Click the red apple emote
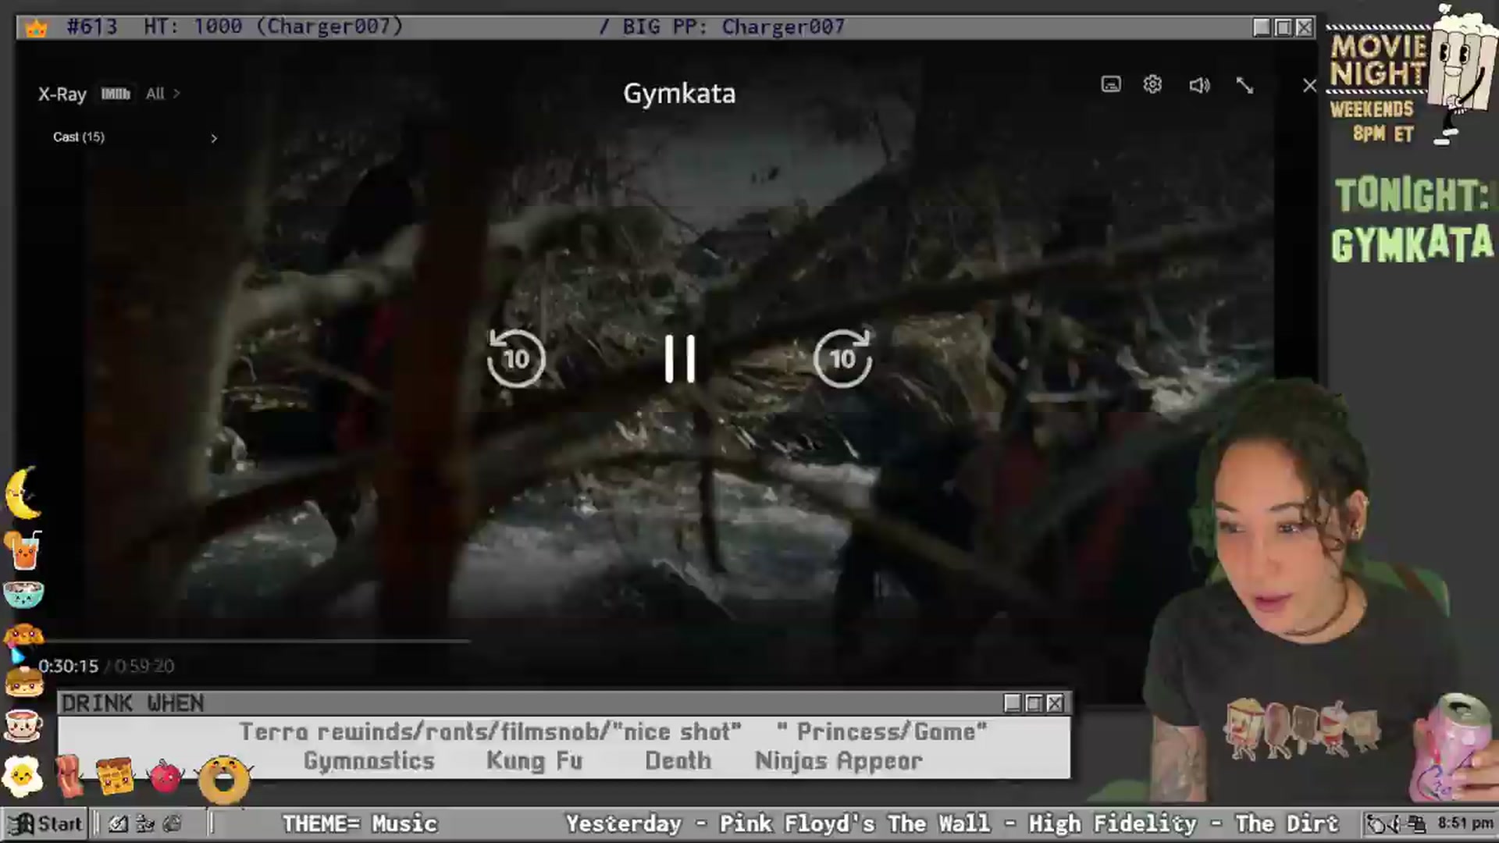 [165, 776]
